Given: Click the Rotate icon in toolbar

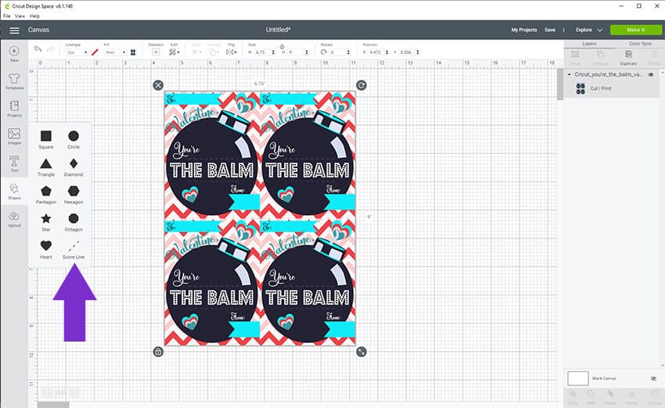Looking at the screenshot, I should tap(324, 52).
